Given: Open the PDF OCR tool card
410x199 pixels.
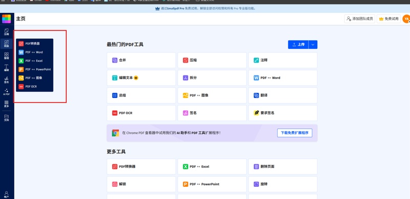Looking at the screenshot, I should pos(141,113).
